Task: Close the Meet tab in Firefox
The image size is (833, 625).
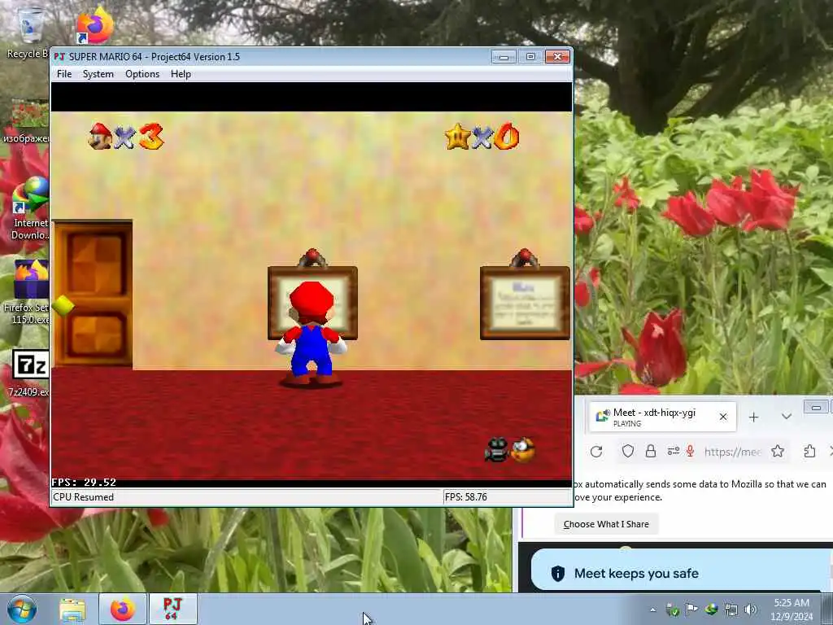Action: pos(723,417)
